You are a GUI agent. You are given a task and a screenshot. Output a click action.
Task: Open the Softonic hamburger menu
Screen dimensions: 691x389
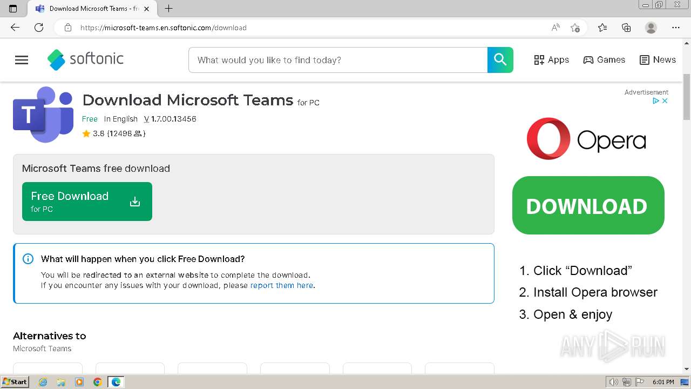click(22, 60)
